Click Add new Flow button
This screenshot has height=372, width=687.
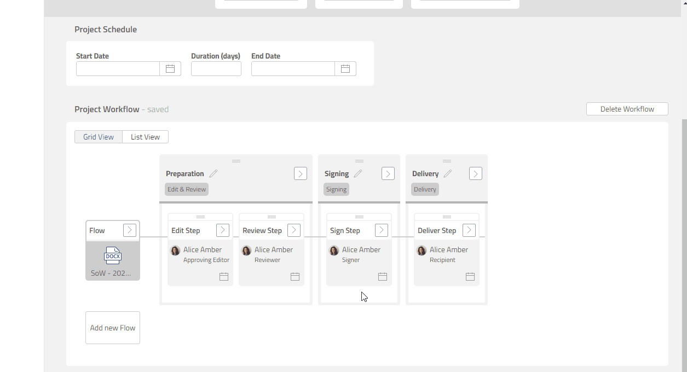(x=113, y=328)
